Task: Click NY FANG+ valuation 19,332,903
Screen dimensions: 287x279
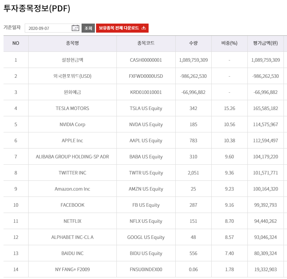Action: [265, 270]
